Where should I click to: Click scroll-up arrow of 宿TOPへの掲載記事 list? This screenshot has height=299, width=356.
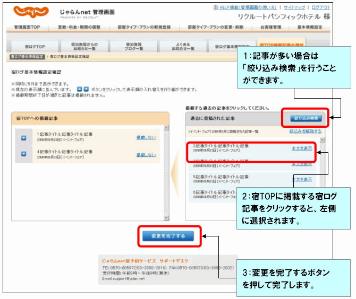coord(166,128)
